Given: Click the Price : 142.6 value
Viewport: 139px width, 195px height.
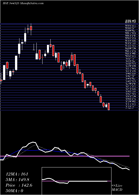Looking at the screenshot, I should pyautogui.click(x=19, y=185).
